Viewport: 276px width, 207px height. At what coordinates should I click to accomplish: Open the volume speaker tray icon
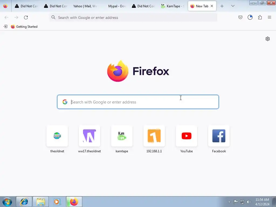pos(249,202)
